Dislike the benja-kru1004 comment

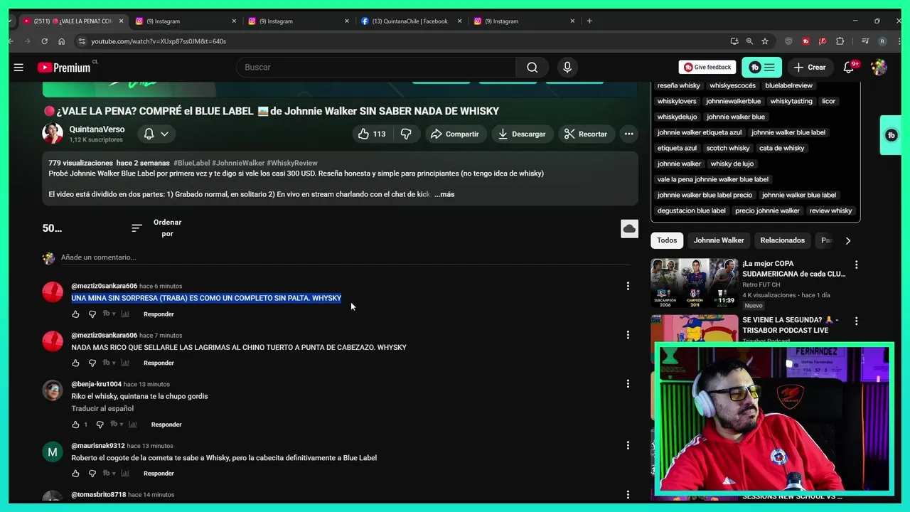pyautogui.click(x=100, y=425)
